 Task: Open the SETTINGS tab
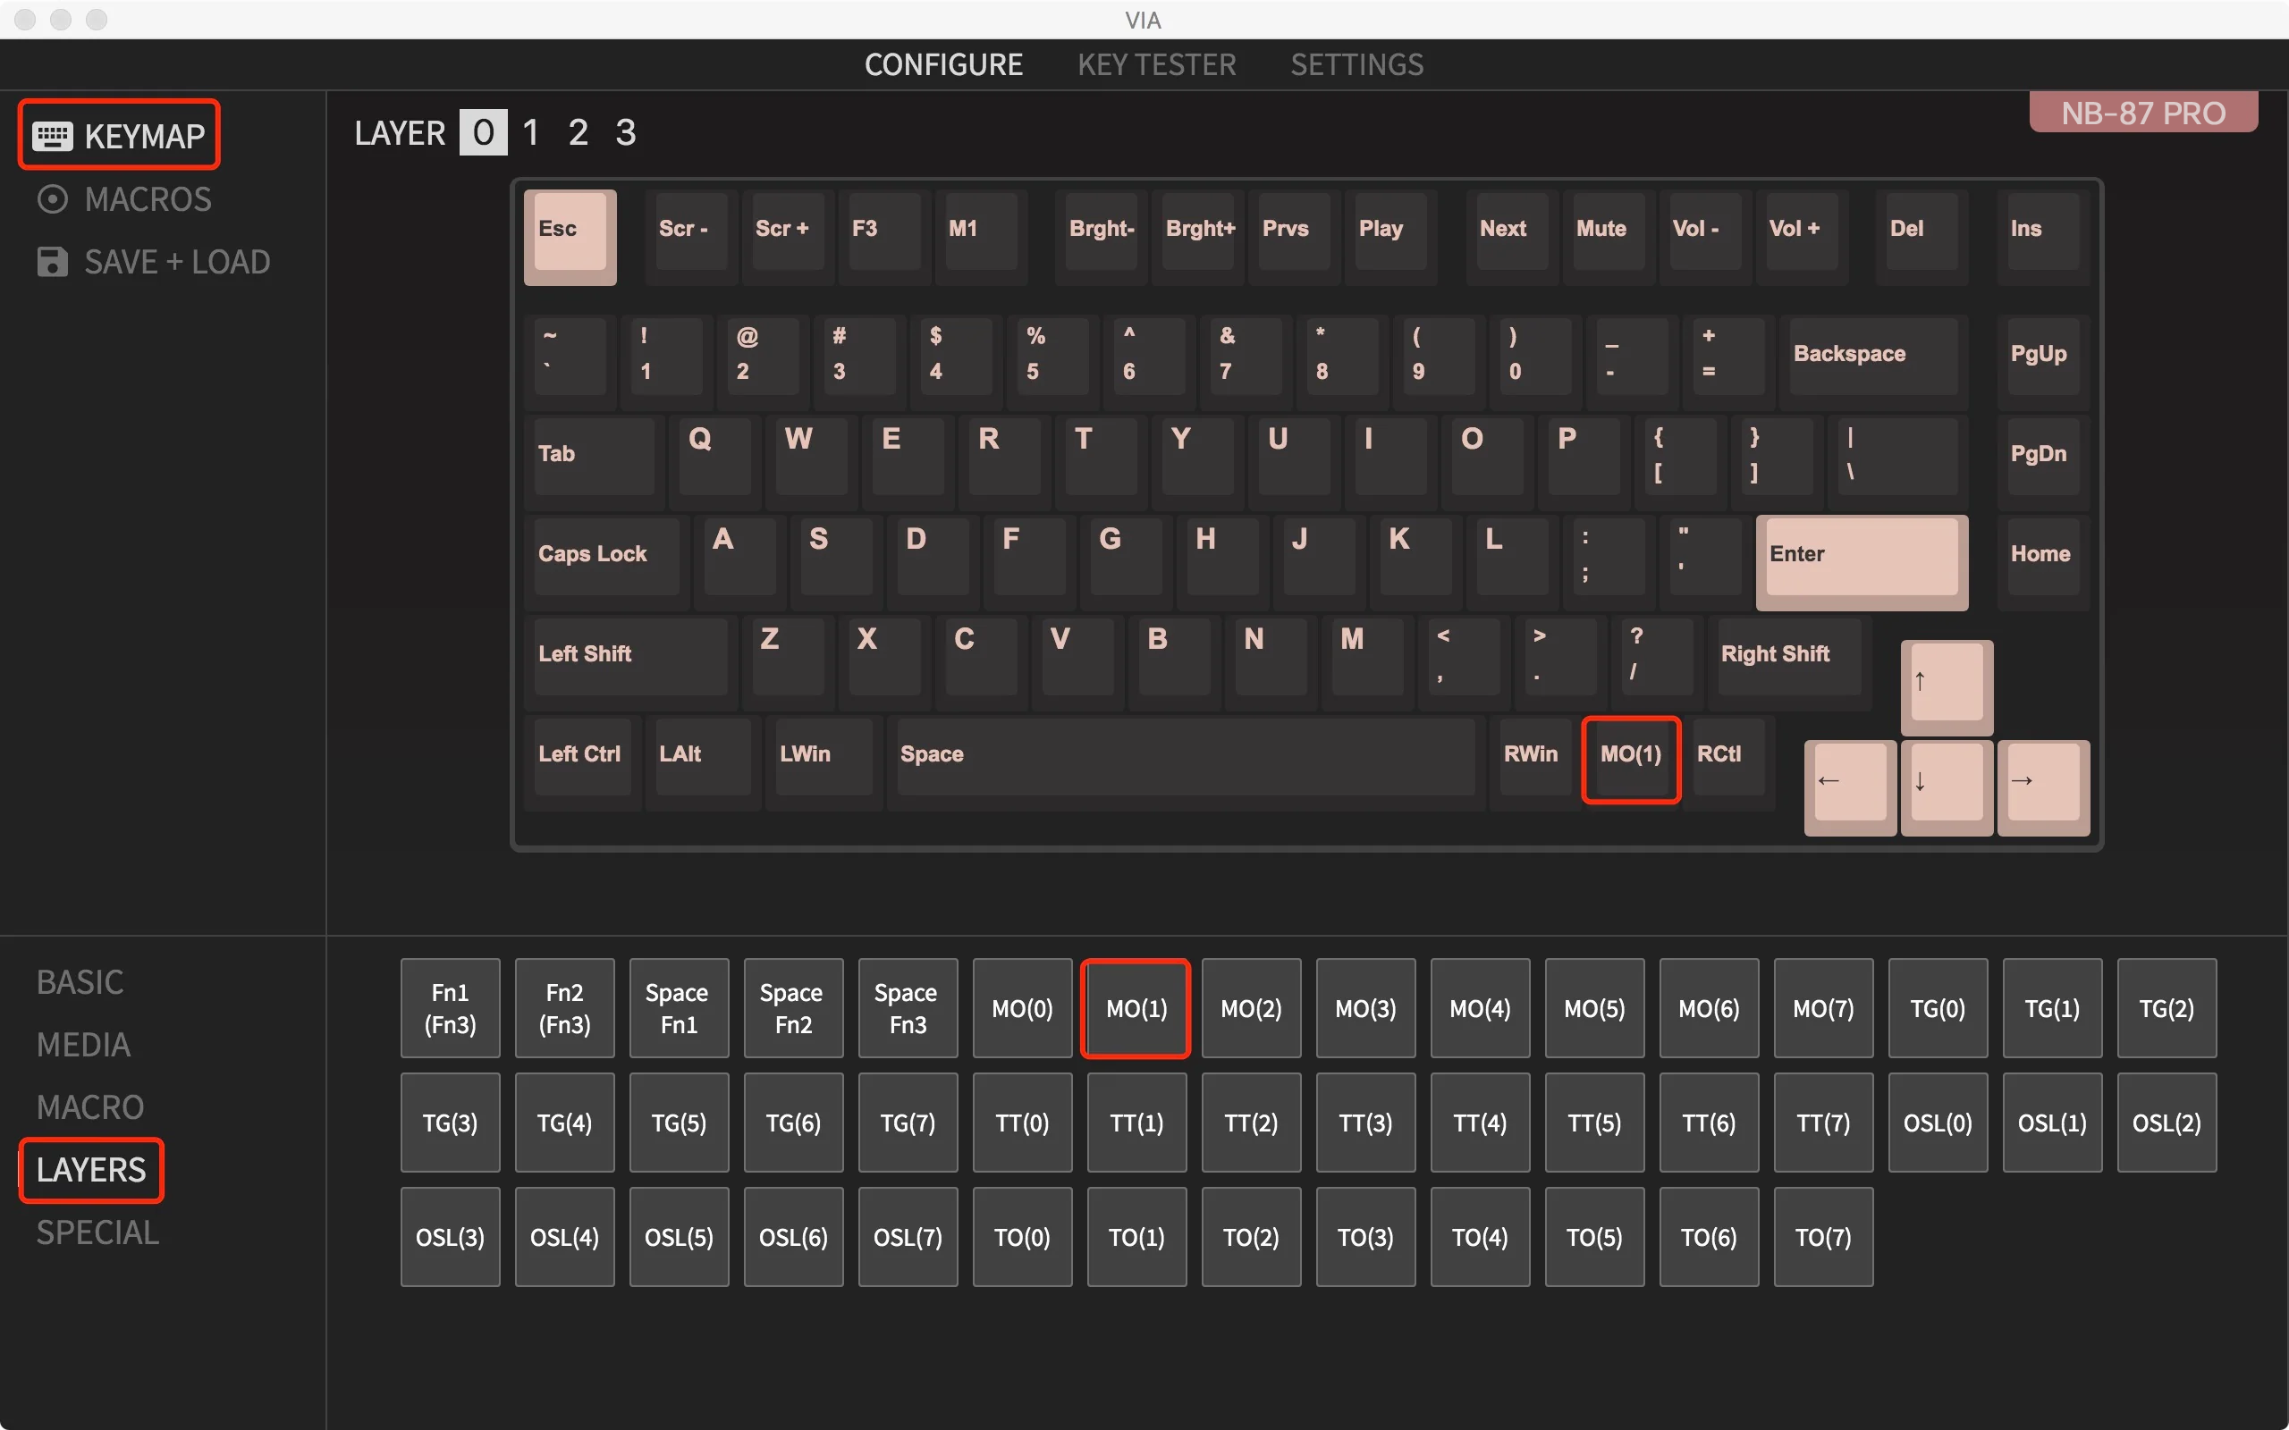point(1356,64)
